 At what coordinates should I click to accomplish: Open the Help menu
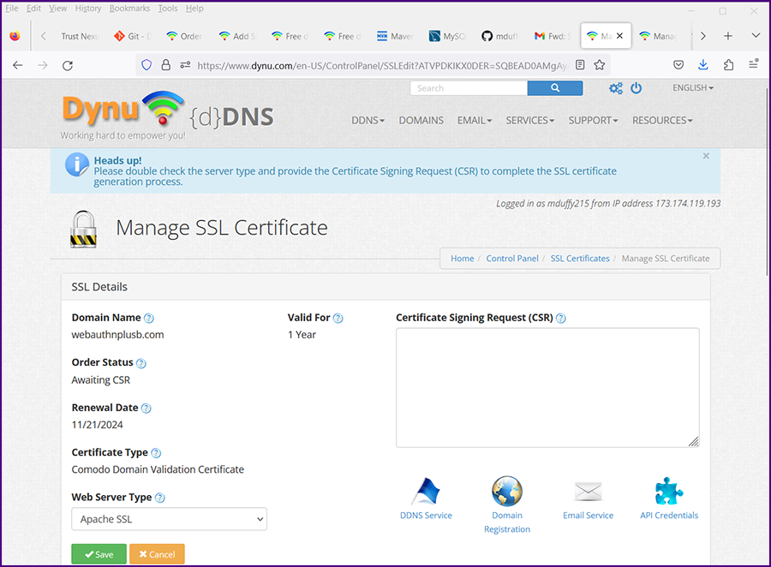[x=194, y=9]
